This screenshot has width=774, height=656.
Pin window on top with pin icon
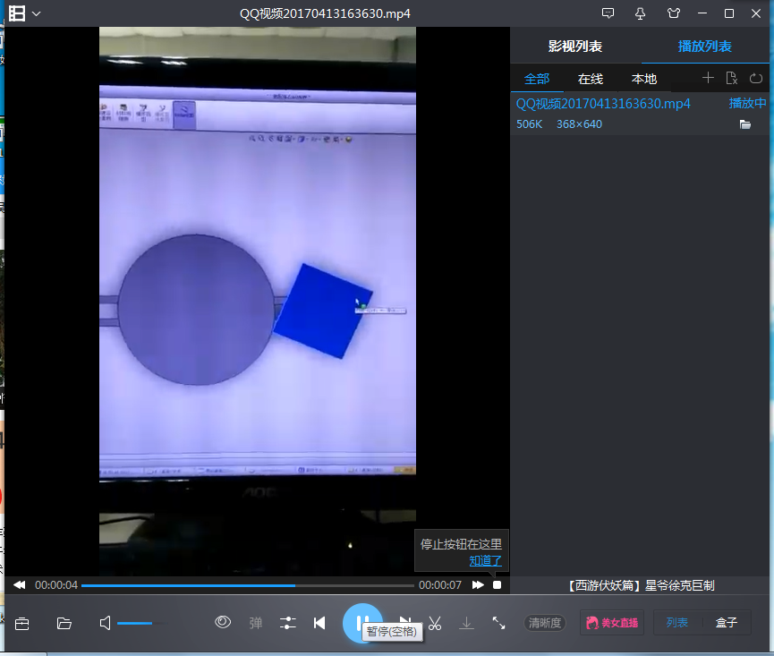point(640,13)
